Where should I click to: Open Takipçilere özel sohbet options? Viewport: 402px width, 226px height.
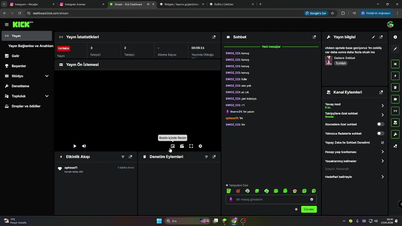355,115
